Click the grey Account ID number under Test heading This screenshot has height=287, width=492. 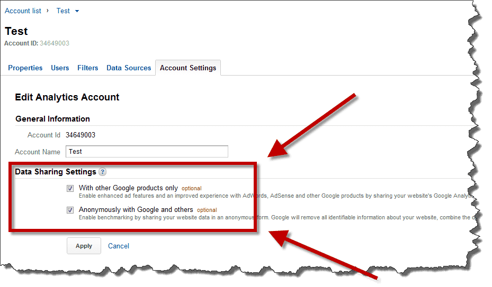(54, 43)
